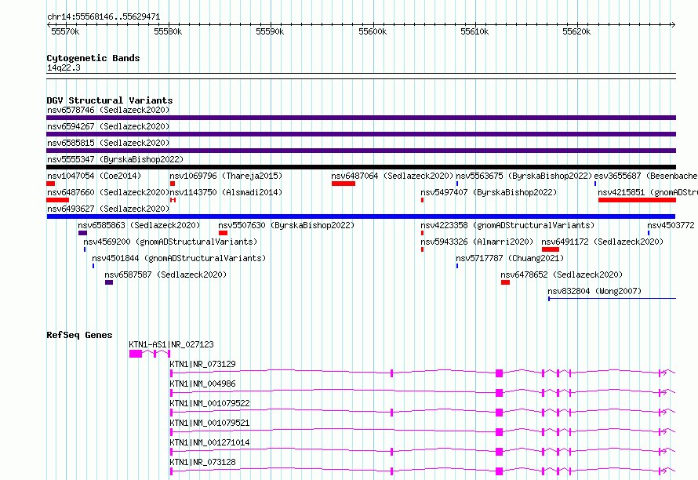698x480 pixels.
Task: Click the 55620k ruler tick label
Action: coord(576,31)
